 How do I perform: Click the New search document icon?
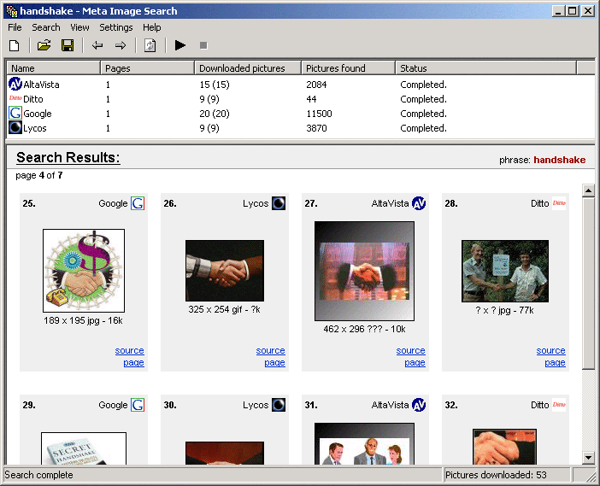coord(15,45)
